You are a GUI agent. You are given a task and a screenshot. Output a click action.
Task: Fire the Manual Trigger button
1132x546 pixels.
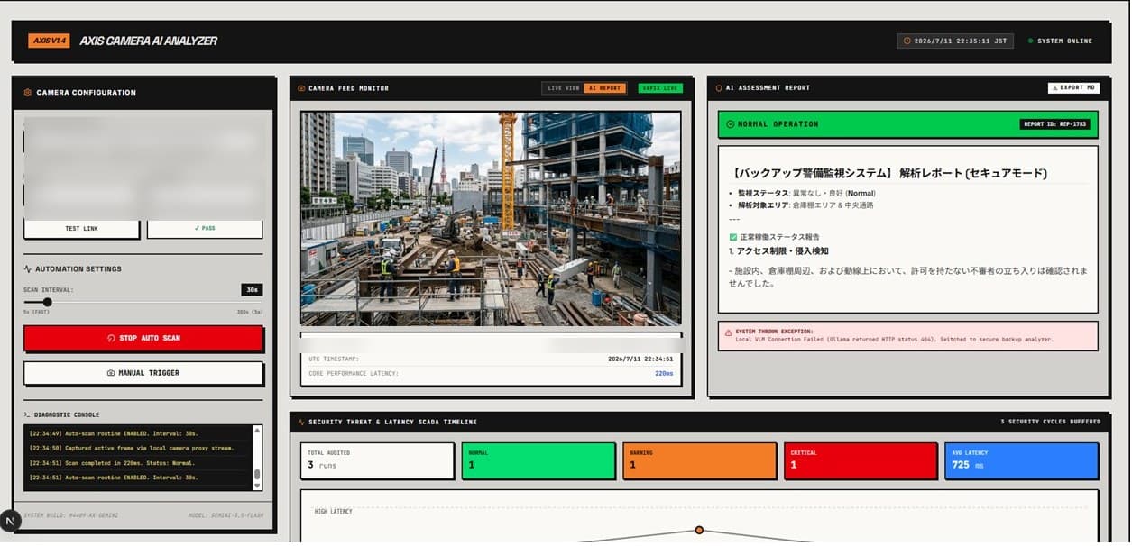point(143,373)
